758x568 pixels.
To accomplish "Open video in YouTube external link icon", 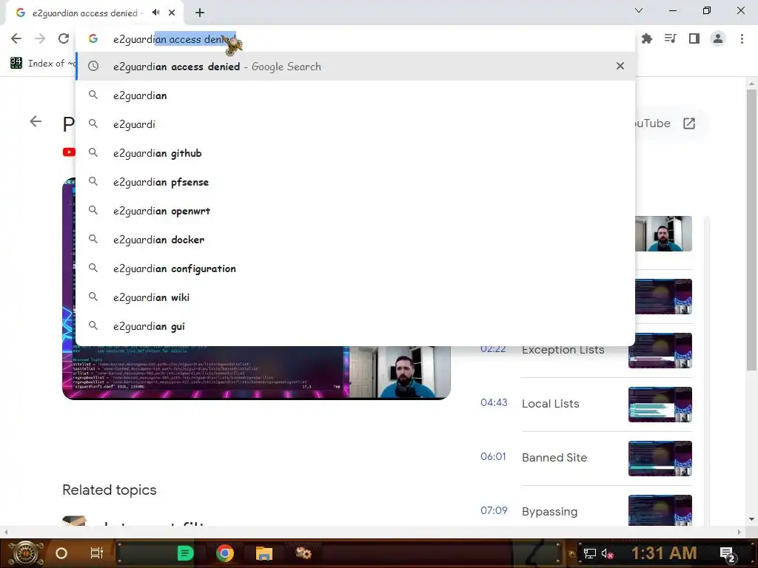I will pos(689,124).
